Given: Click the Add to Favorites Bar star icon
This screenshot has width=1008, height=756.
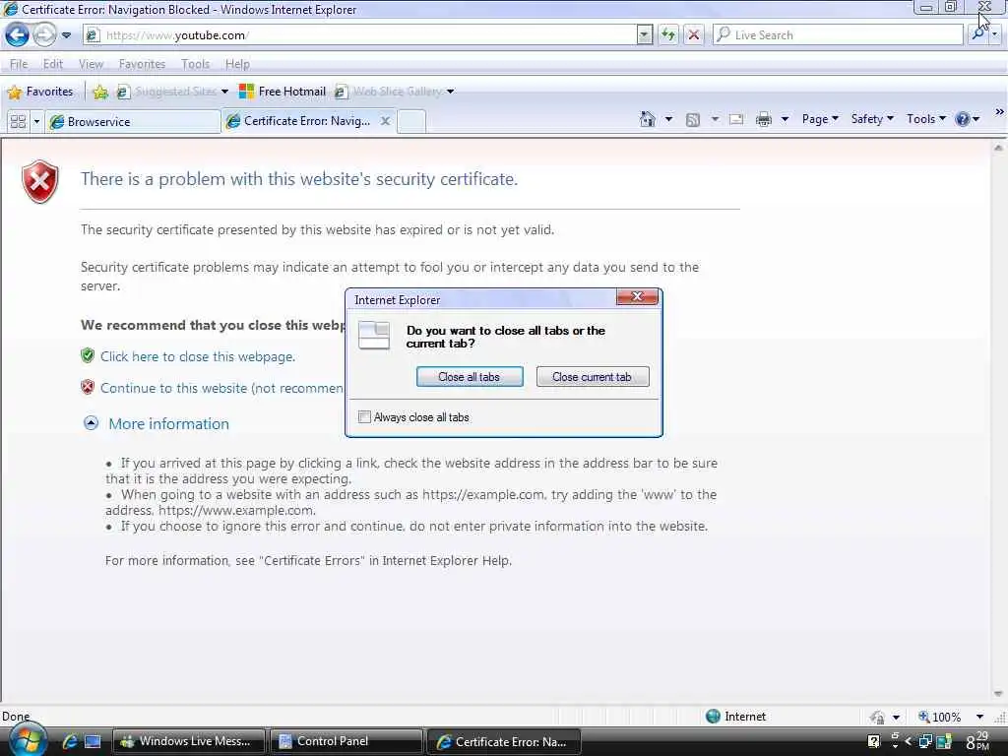Looking at the screenshot, I should (x=100, y=92).
